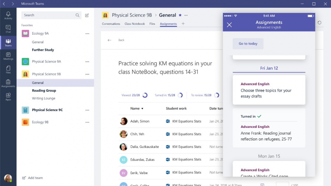
Task: Click Simon Adah's profile photo
Action: 123,121
